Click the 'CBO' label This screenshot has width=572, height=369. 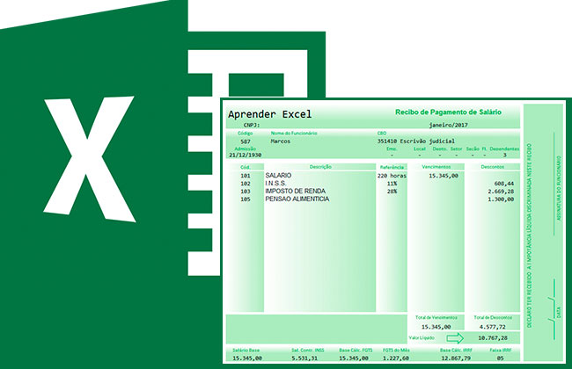[x=382, y=134]
